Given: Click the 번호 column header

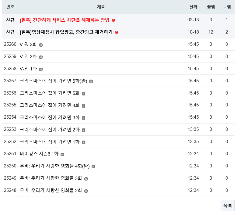Looking at the screenshot, I should click(x=10, y=7).
